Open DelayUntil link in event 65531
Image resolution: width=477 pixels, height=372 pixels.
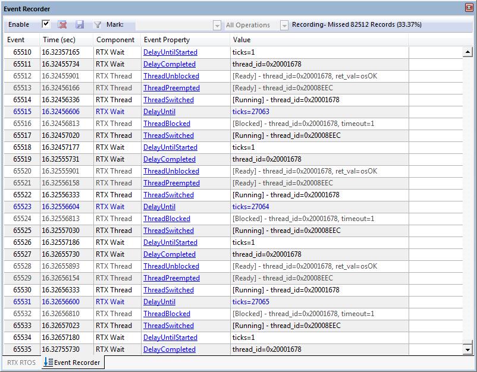click(x=159, y=302)
